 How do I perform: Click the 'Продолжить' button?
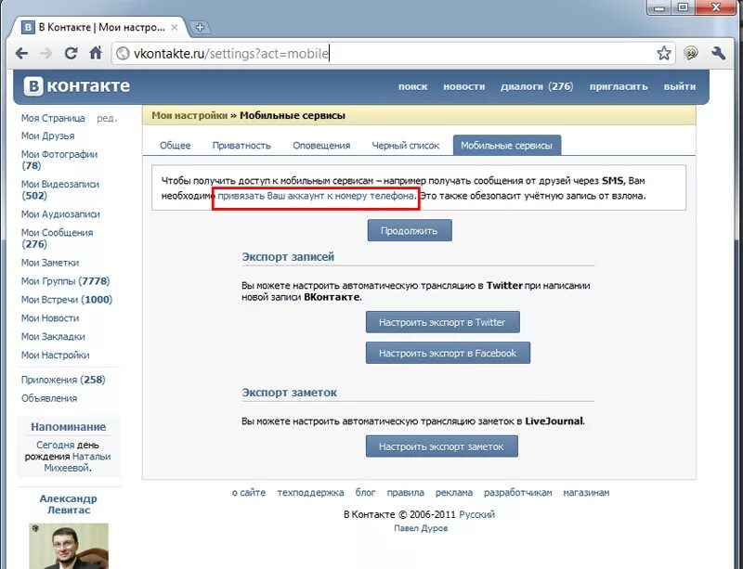tap(410, 230)
